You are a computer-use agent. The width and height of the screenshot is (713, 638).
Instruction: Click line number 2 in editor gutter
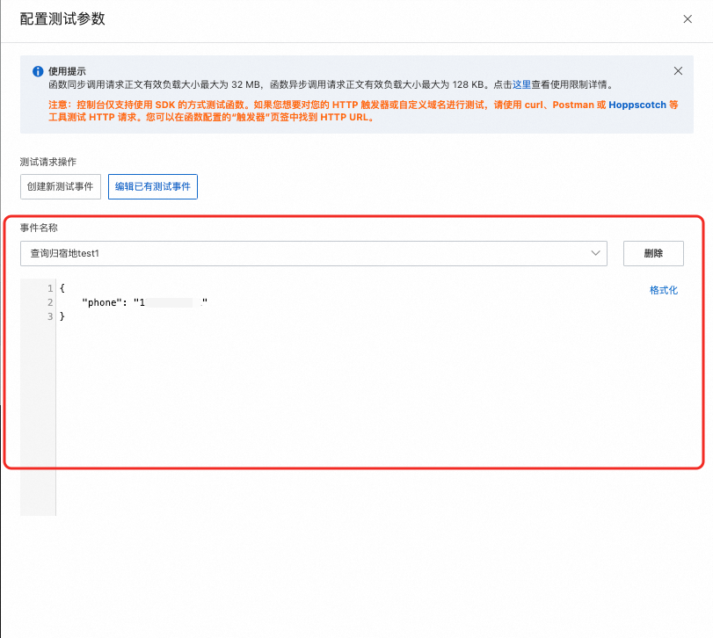50,302
